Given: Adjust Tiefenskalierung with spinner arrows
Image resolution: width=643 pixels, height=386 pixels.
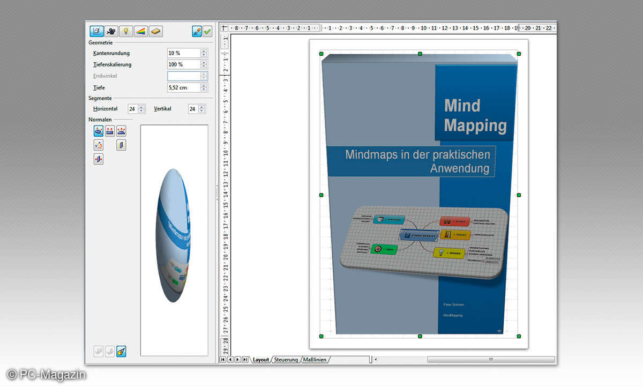Looking at the screenshot, I should click(204, 64).
